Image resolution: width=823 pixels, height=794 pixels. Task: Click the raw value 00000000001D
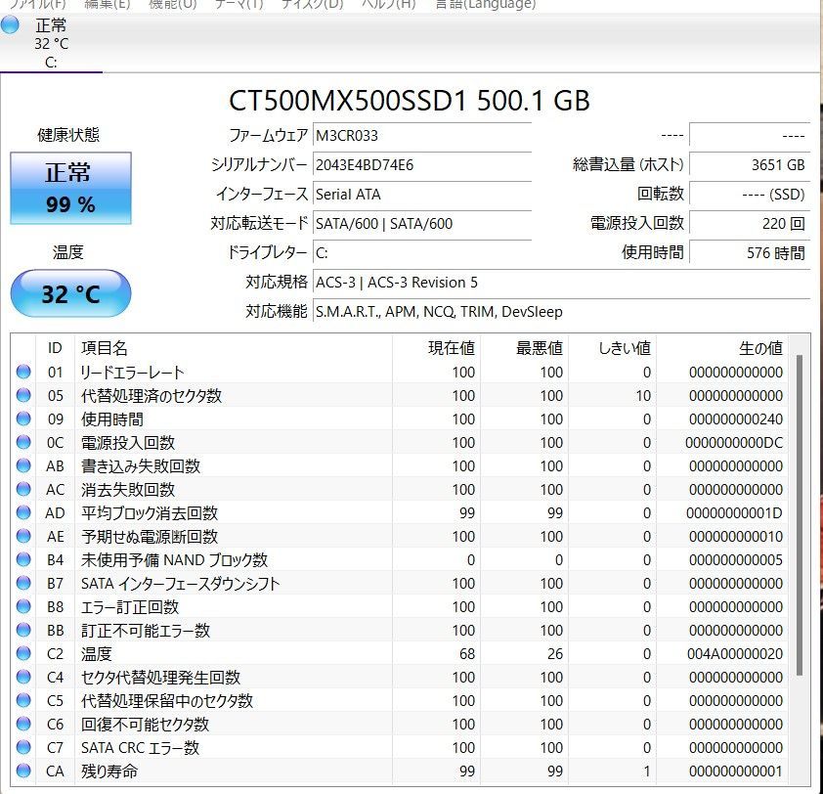tap(734, 513)
